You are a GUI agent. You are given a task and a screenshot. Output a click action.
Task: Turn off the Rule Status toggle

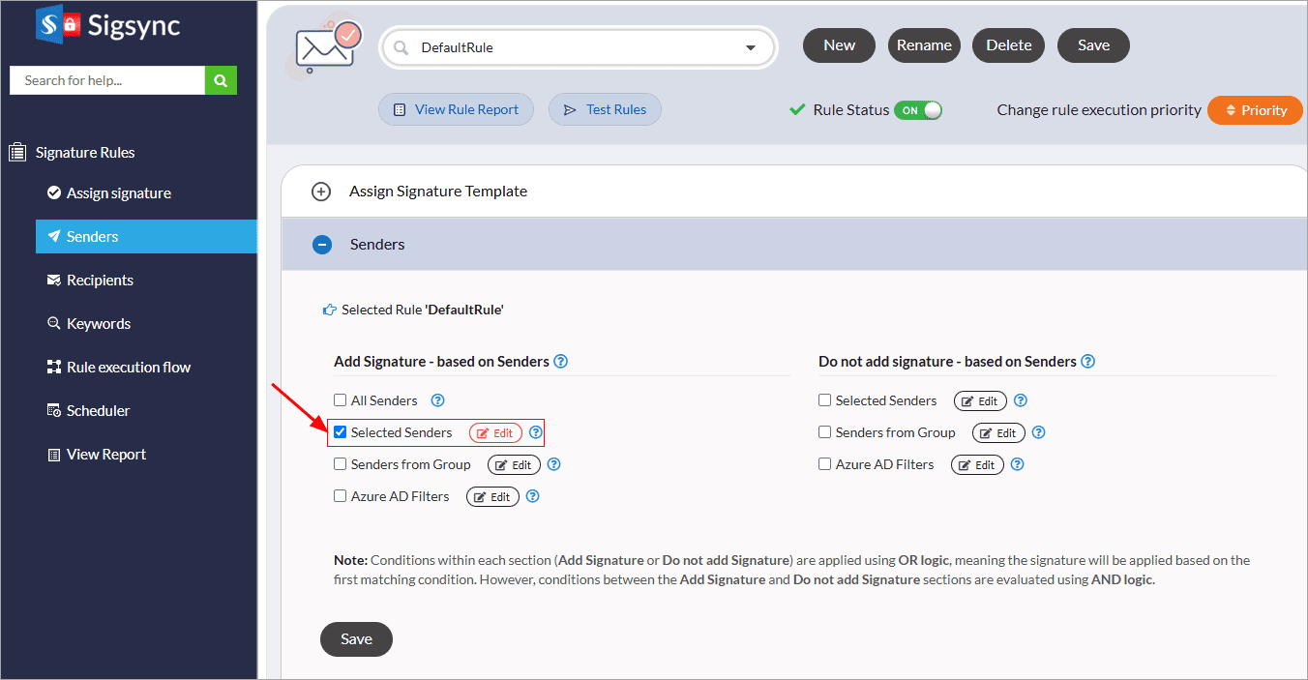(918, 110)
